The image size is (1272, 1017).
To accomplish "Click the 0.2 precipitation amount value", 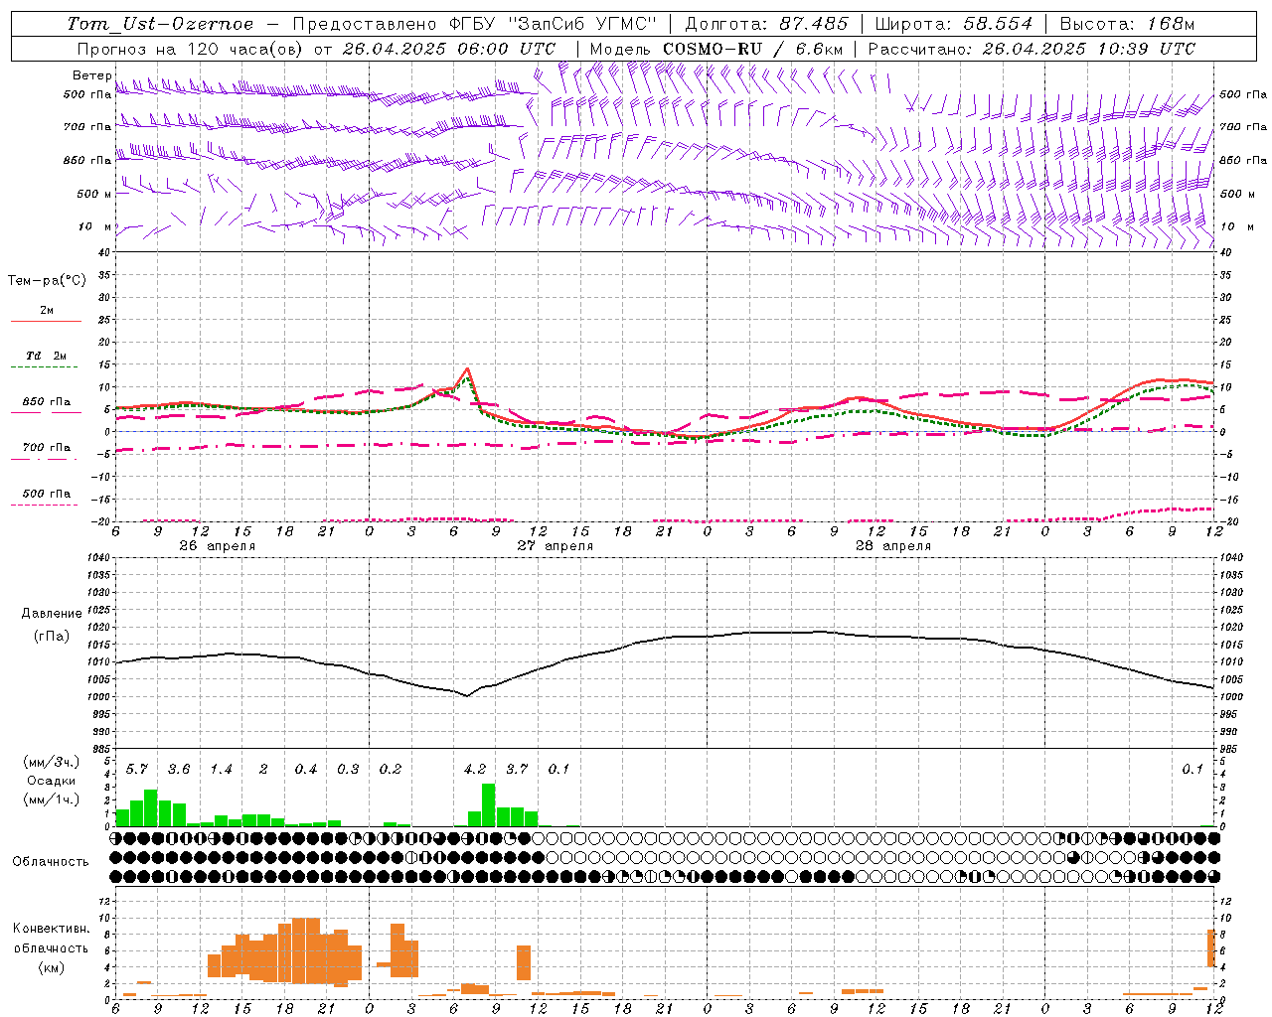I will click(391, 770).
